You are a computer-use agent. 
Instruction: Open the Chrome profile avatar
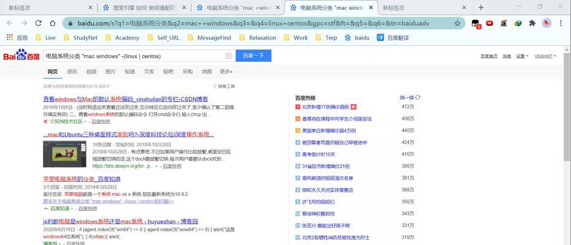[x=546, y=23]
